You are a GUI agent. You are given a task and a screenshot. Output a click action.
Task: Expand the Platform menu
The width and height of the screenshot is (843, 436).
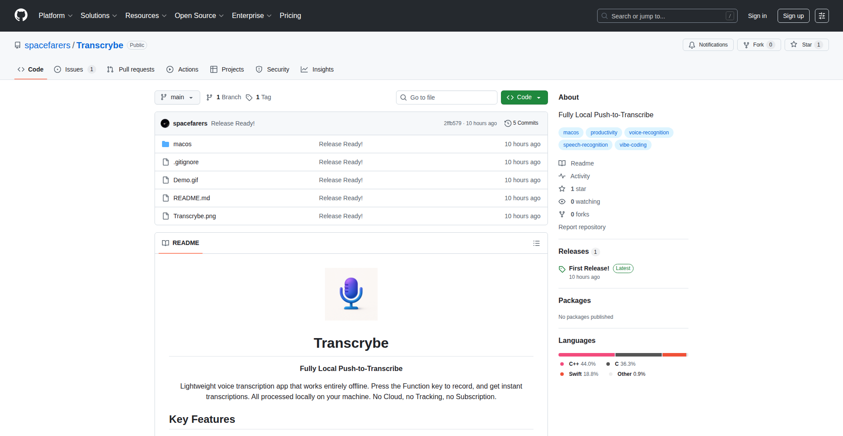pyautogui.click(x=55, y=16)
